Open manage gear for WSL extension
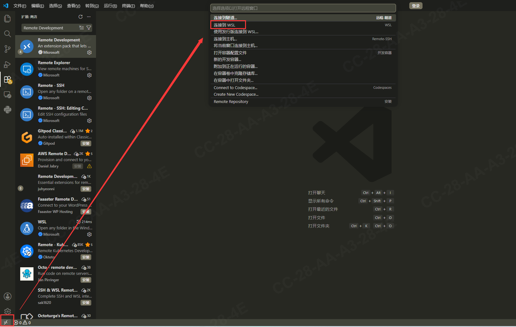Image resolution: width=516 pixels, height=327 pixels. [89, 234]
